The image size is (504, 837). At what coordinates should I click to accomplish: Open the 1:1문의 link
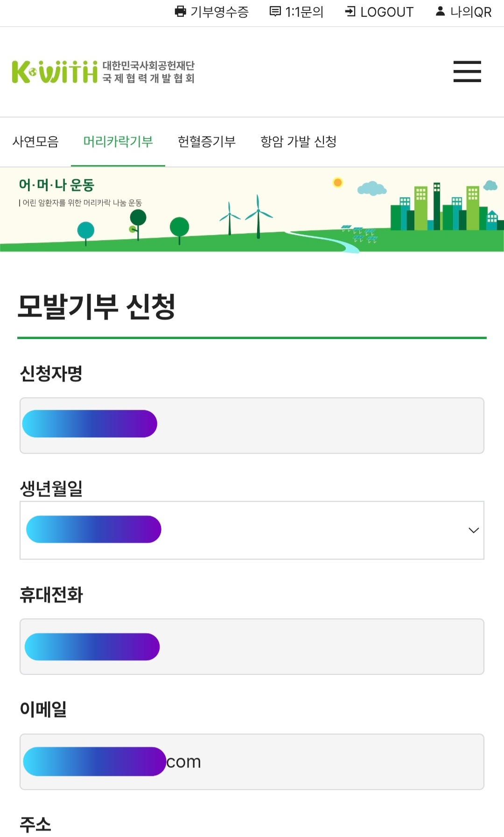pos(304,12)
